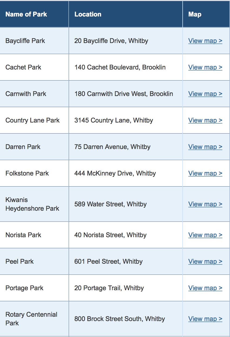Click the 589 Water Street, Whitby address

click(110, 204)
